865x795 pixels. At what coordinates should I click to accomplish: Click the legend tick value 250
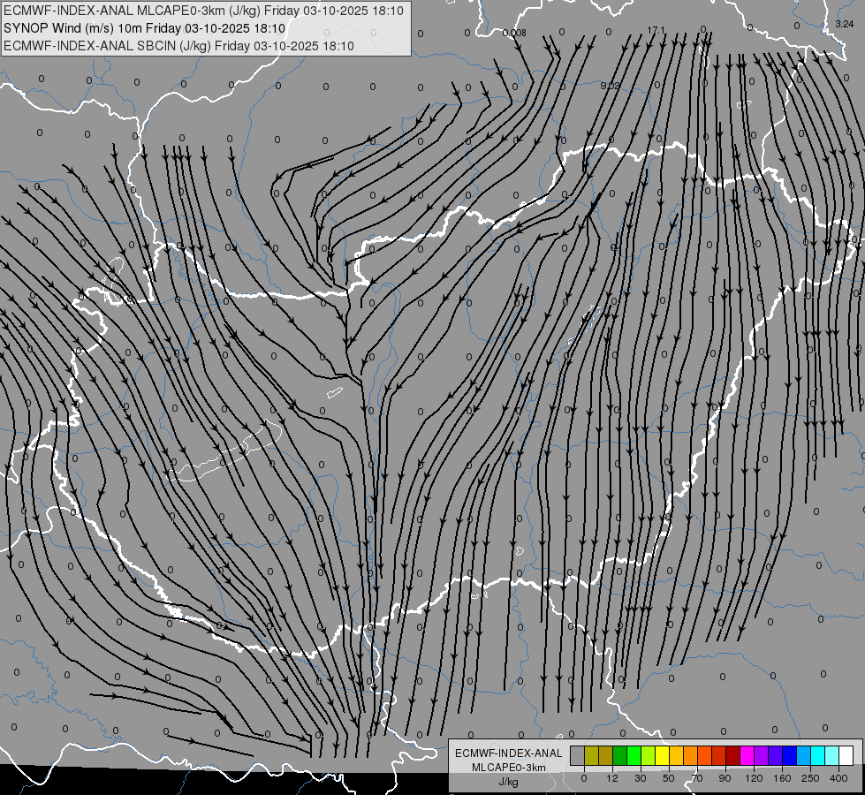tap(810, 778)
